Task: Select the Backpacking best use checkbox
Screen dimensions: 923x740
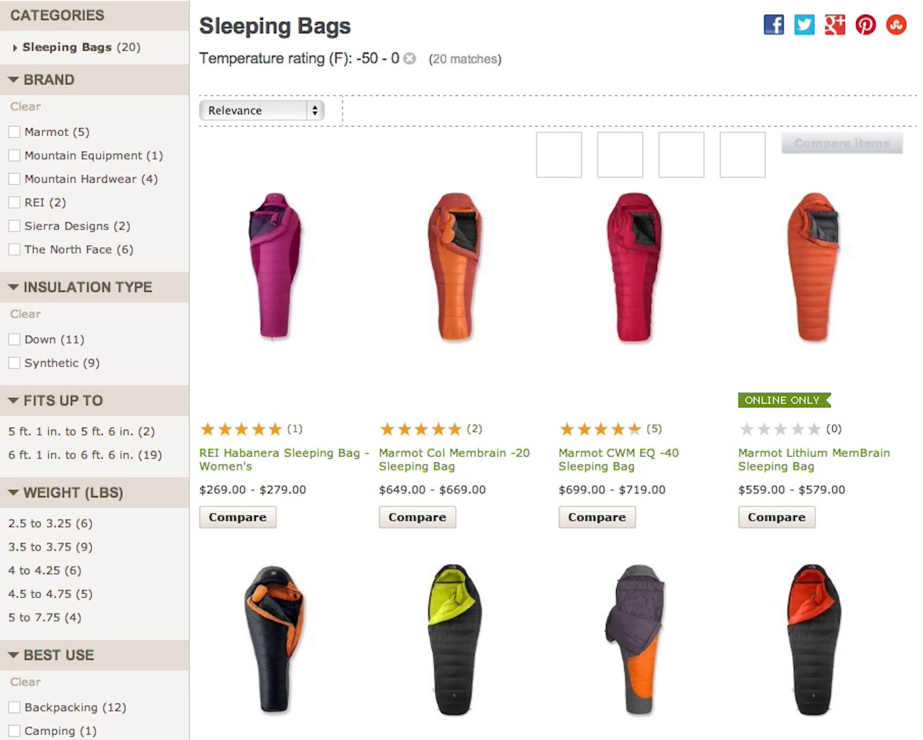Action: coord(15,707)
